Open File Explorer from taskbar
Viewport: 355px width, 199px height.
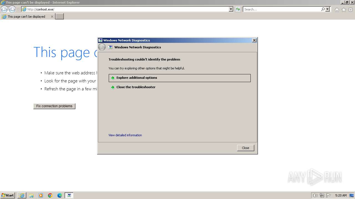(31, 195)
